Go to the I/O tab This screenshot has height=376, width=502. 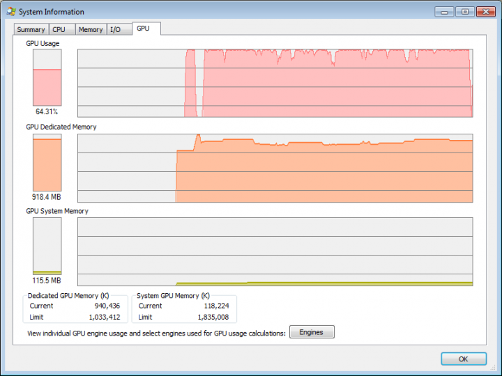(x=119, y=29)
